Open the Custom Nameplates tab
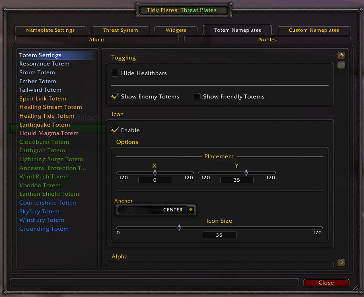This screenshot has width=364, height=297. click(x=314, y=30)
